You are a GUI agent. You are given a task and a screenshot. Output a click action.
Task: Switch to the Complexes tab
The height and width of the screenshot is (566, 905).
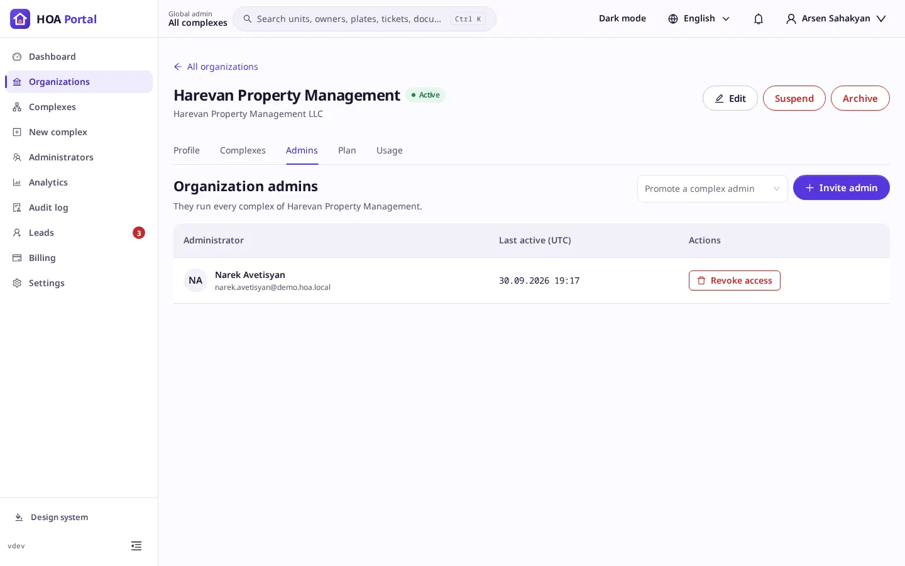click(x=243, y=150)
